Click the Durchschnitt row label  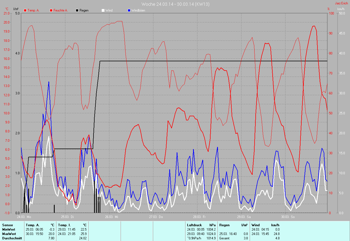pos(11,238)
